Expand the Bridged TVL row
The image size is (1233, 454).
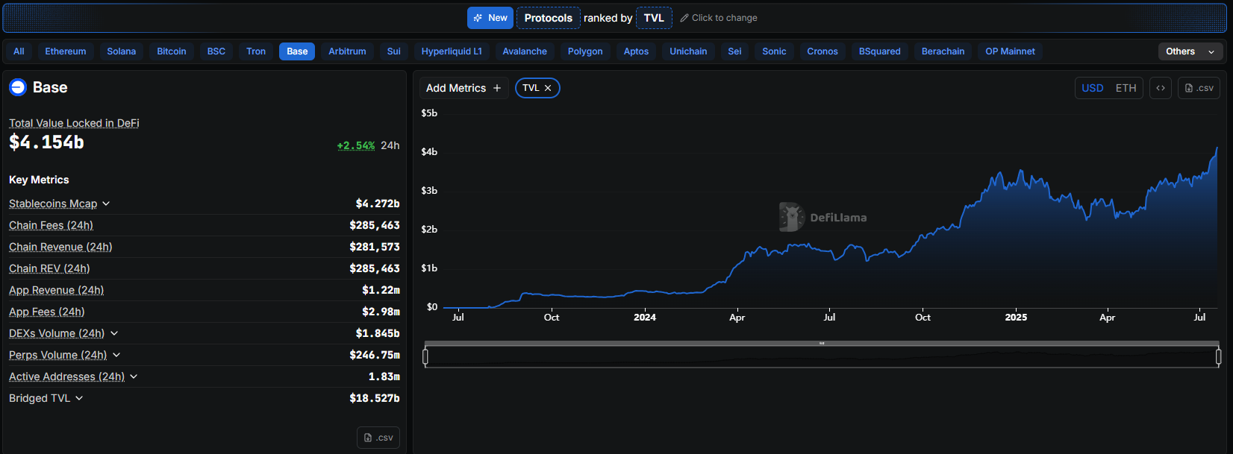point(79,398)
